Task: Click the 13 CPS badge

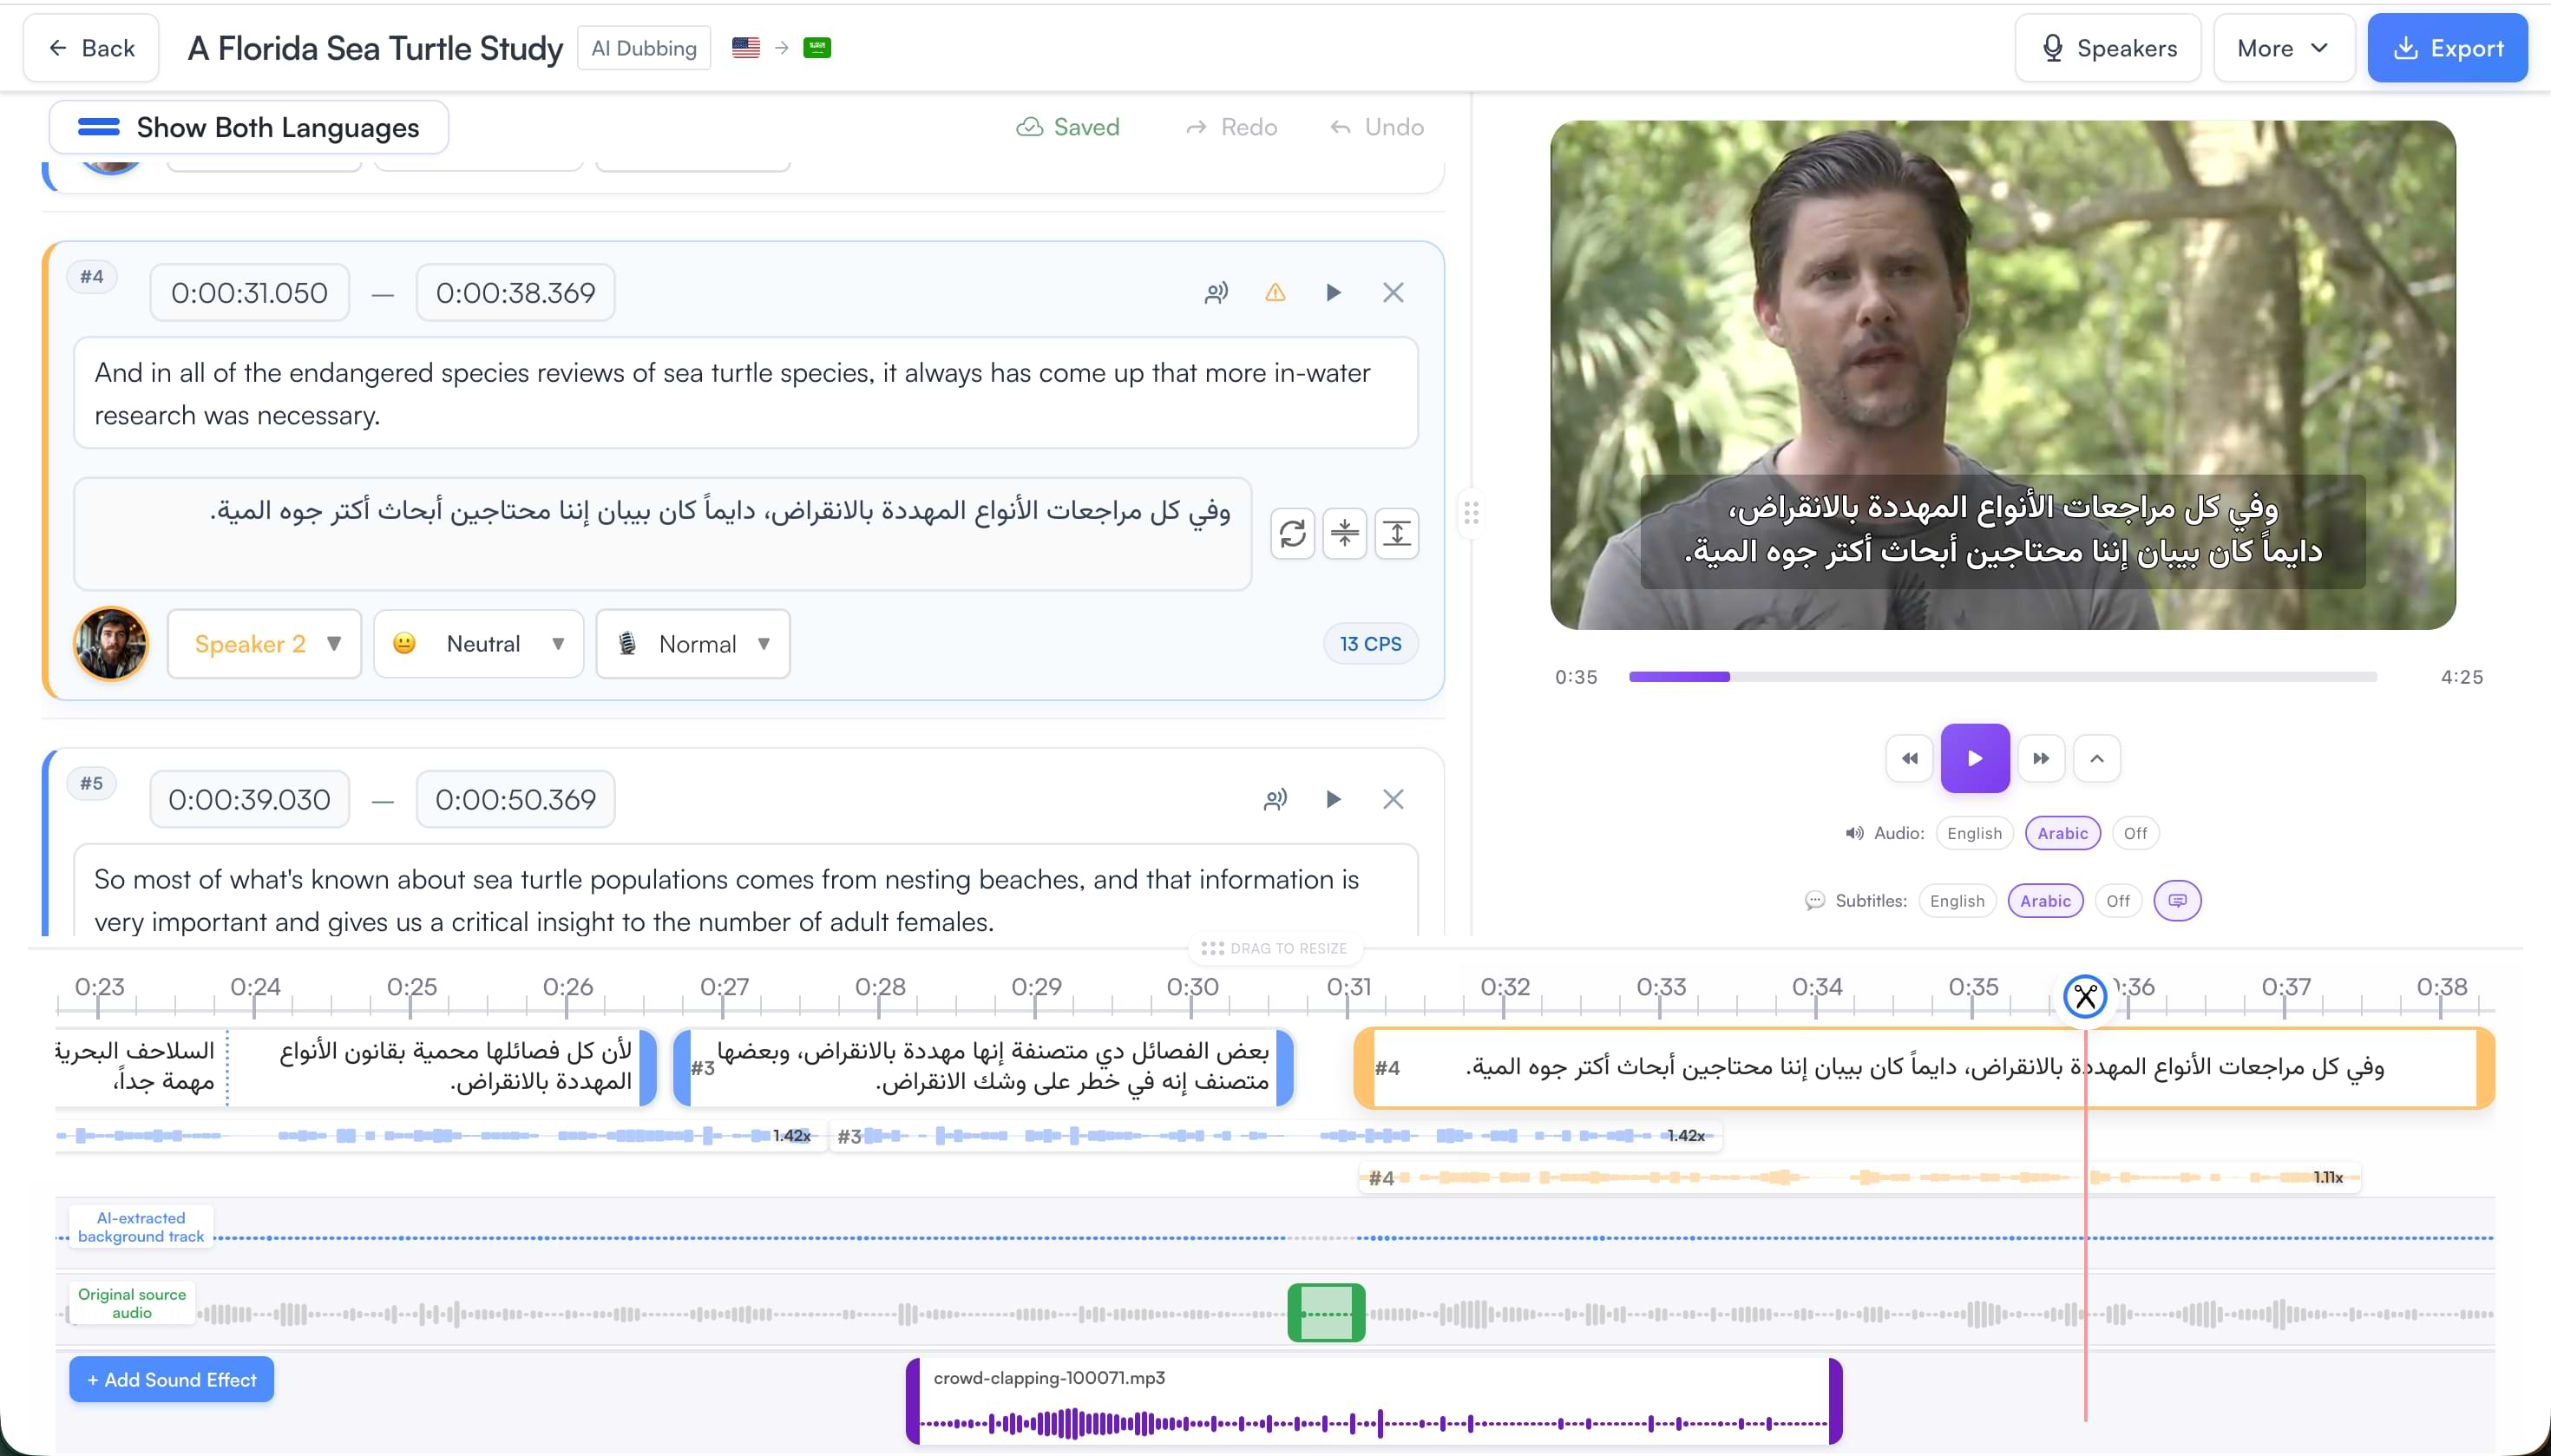Action: point(1370,644)
